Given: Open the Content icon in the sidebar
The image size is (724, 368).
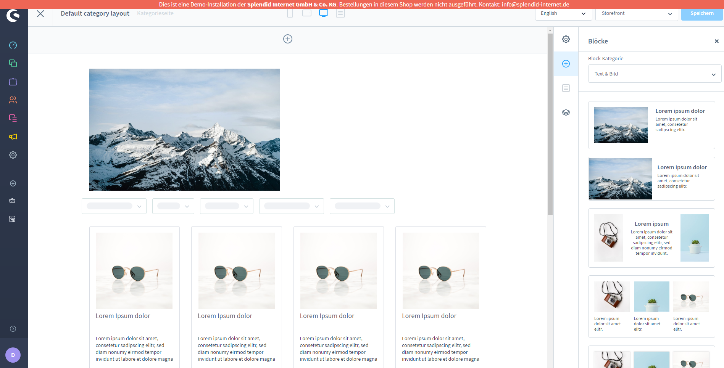Looking at the screenshot, I should pyautogui.click(x=13, y=118).
